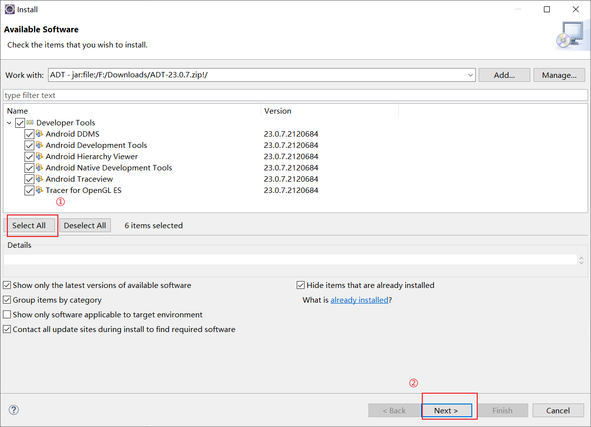Toggle Show only the latest versions checkbox
The width and height of the screenshot is (591, 427).
[7, 285]
